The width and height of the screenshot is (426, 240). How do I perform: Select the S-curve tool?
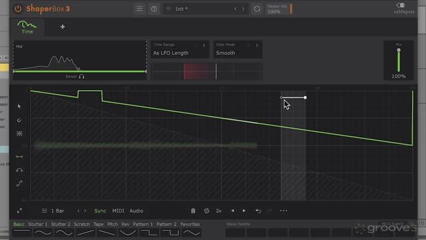19,184
